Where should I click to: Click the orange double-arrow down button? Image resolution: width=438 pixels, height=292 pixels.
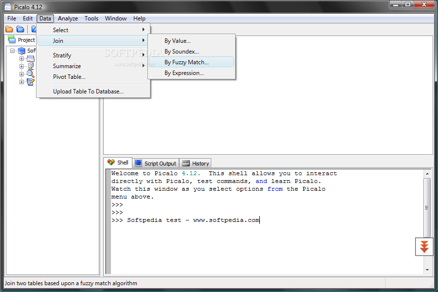pos(424,246)
